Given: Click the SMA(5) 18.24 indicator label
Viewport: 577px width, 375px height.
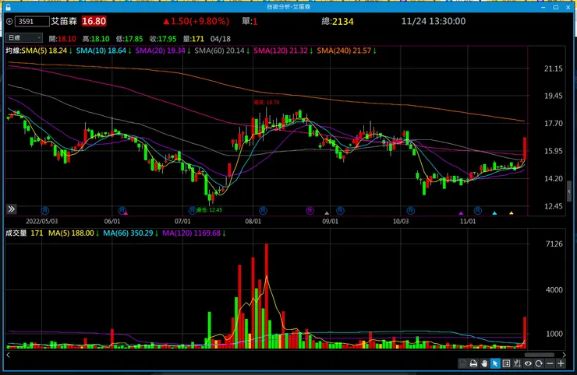Looking at the screenshot, I should 46,51.
